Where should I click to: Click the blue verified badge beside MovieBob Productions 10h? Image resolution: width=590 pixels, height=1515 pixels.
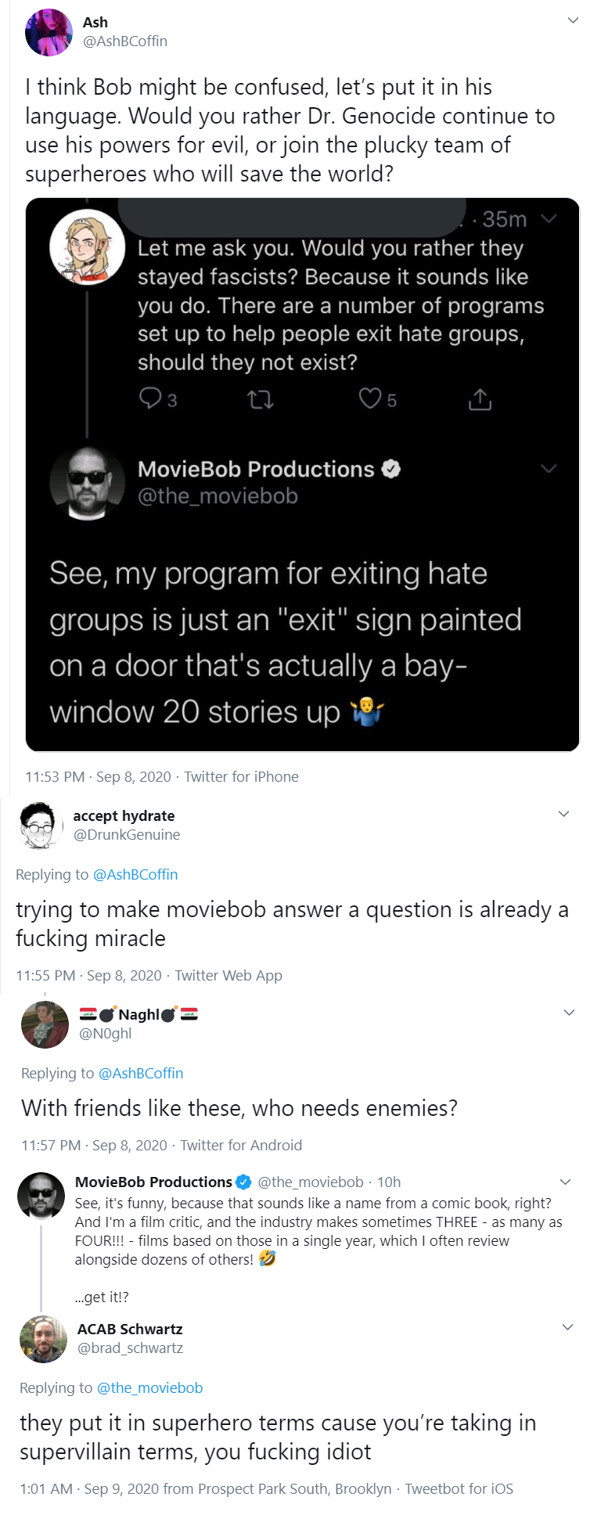pos(244,1182)
